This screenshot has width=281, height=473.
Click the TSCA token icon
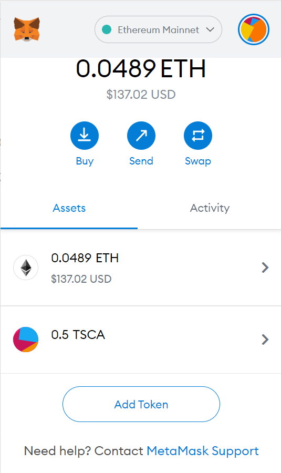[26, 340]
